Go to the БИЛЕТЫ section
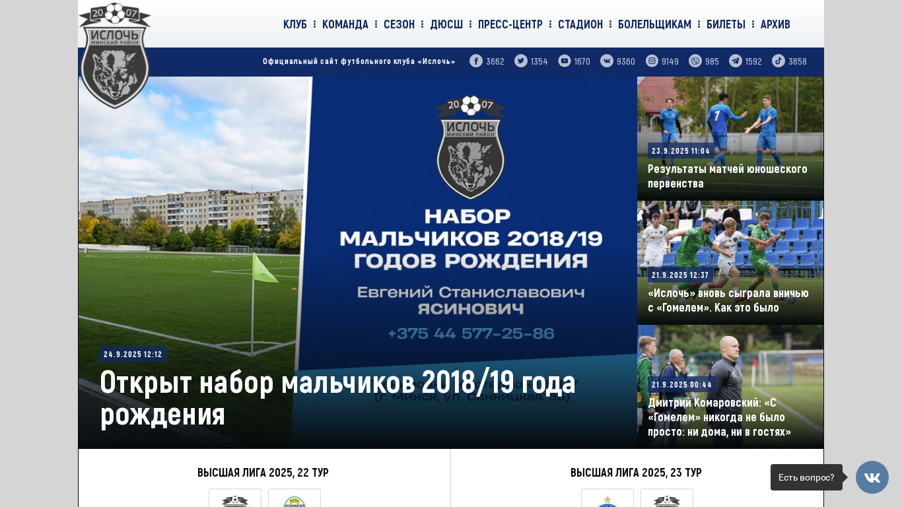This screenshot has height=507, width=902. [726, 24]
